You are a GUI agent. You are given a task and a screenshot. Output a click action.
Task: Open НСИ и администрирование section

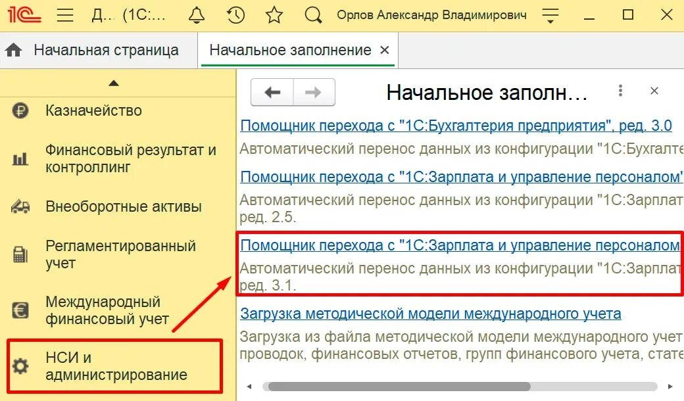pos(116,366)
